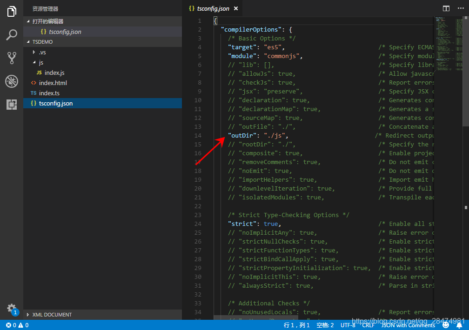Click the "commonjs" value on line 5

(x=281, y=56)
